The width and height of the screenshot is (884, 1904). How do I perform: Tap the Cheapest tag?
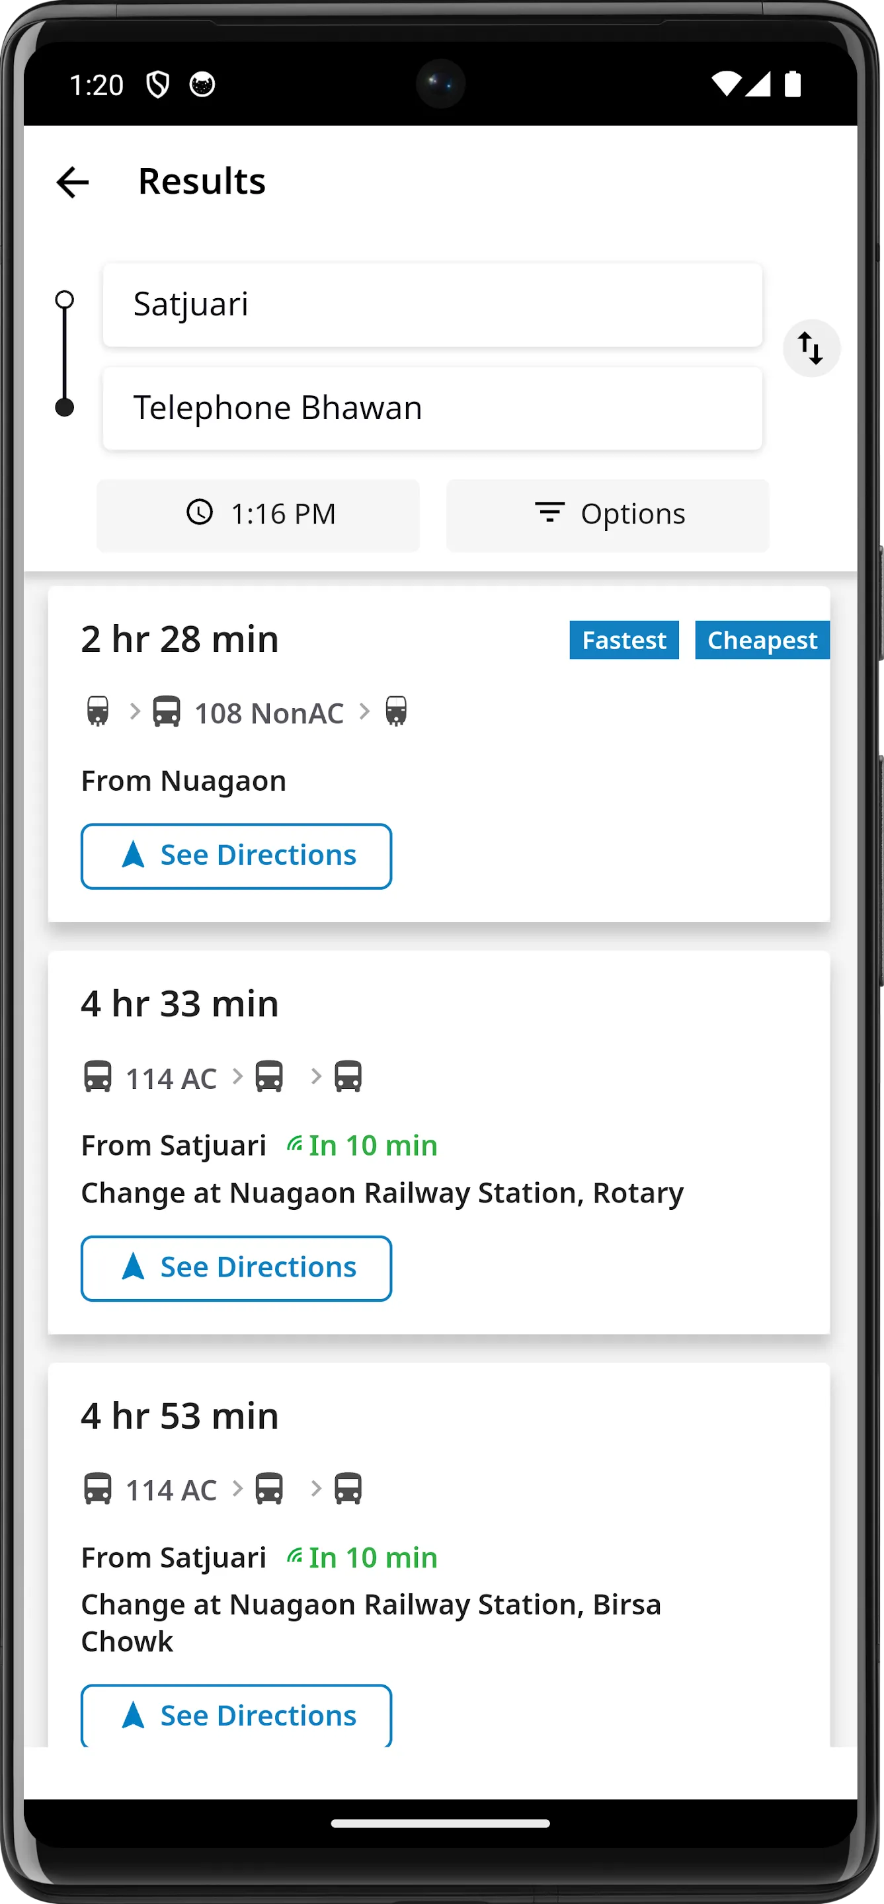761,640
